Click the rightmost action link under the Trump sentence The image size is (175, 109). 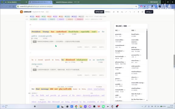[101, 47]
